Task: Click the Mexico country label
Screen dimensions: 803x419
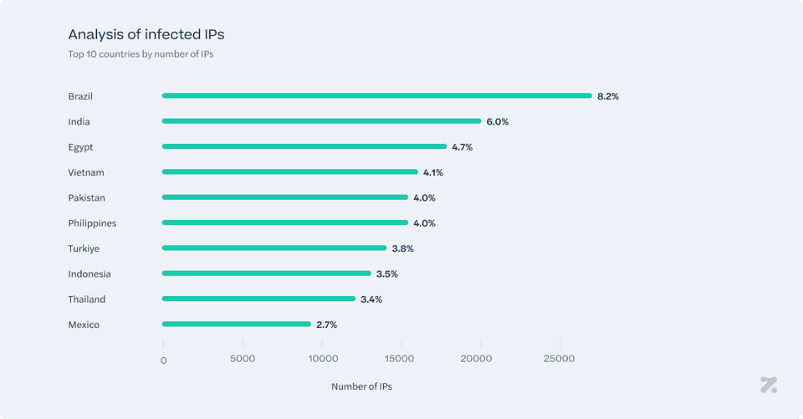Action: point(84,324)
